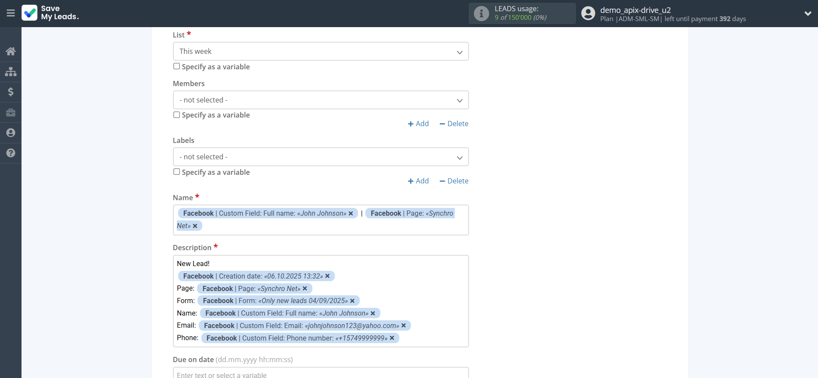Open the hamburger menu icon
818x378 pixels.
[x=11, y=13]
